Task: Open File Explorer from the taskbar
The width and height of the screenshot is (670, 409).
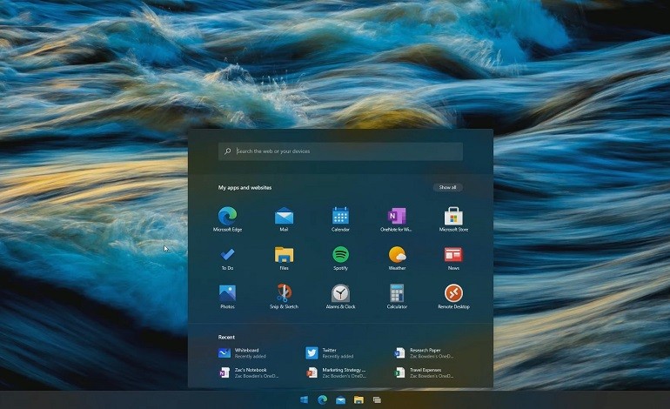Action: pyautogui.click(x=358, y=399)
